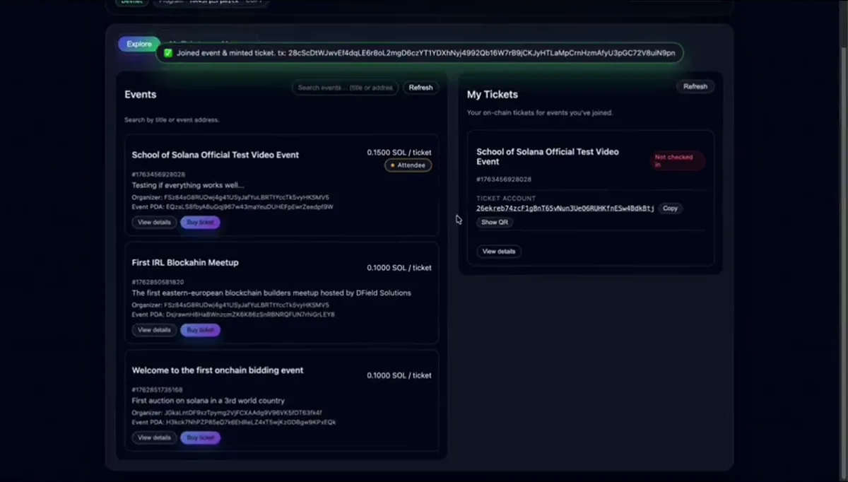Refresh the My Tickets panel
Viewport: 848px width, 482px height.
695,86
